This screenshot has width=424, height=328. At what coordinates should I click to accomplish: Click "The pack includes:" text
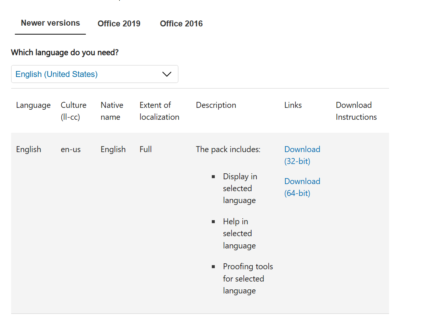228,149
